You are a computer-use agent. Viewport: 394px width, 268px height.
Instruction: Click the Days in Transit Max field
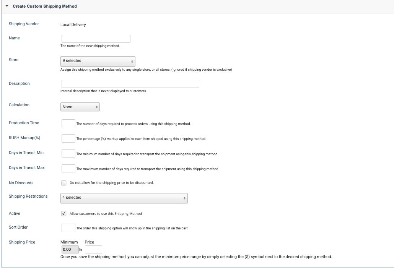point(68,169)
